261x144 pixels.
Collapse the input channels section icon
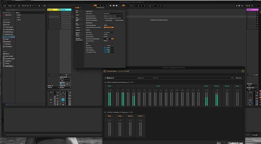click(x=105, y=82)
